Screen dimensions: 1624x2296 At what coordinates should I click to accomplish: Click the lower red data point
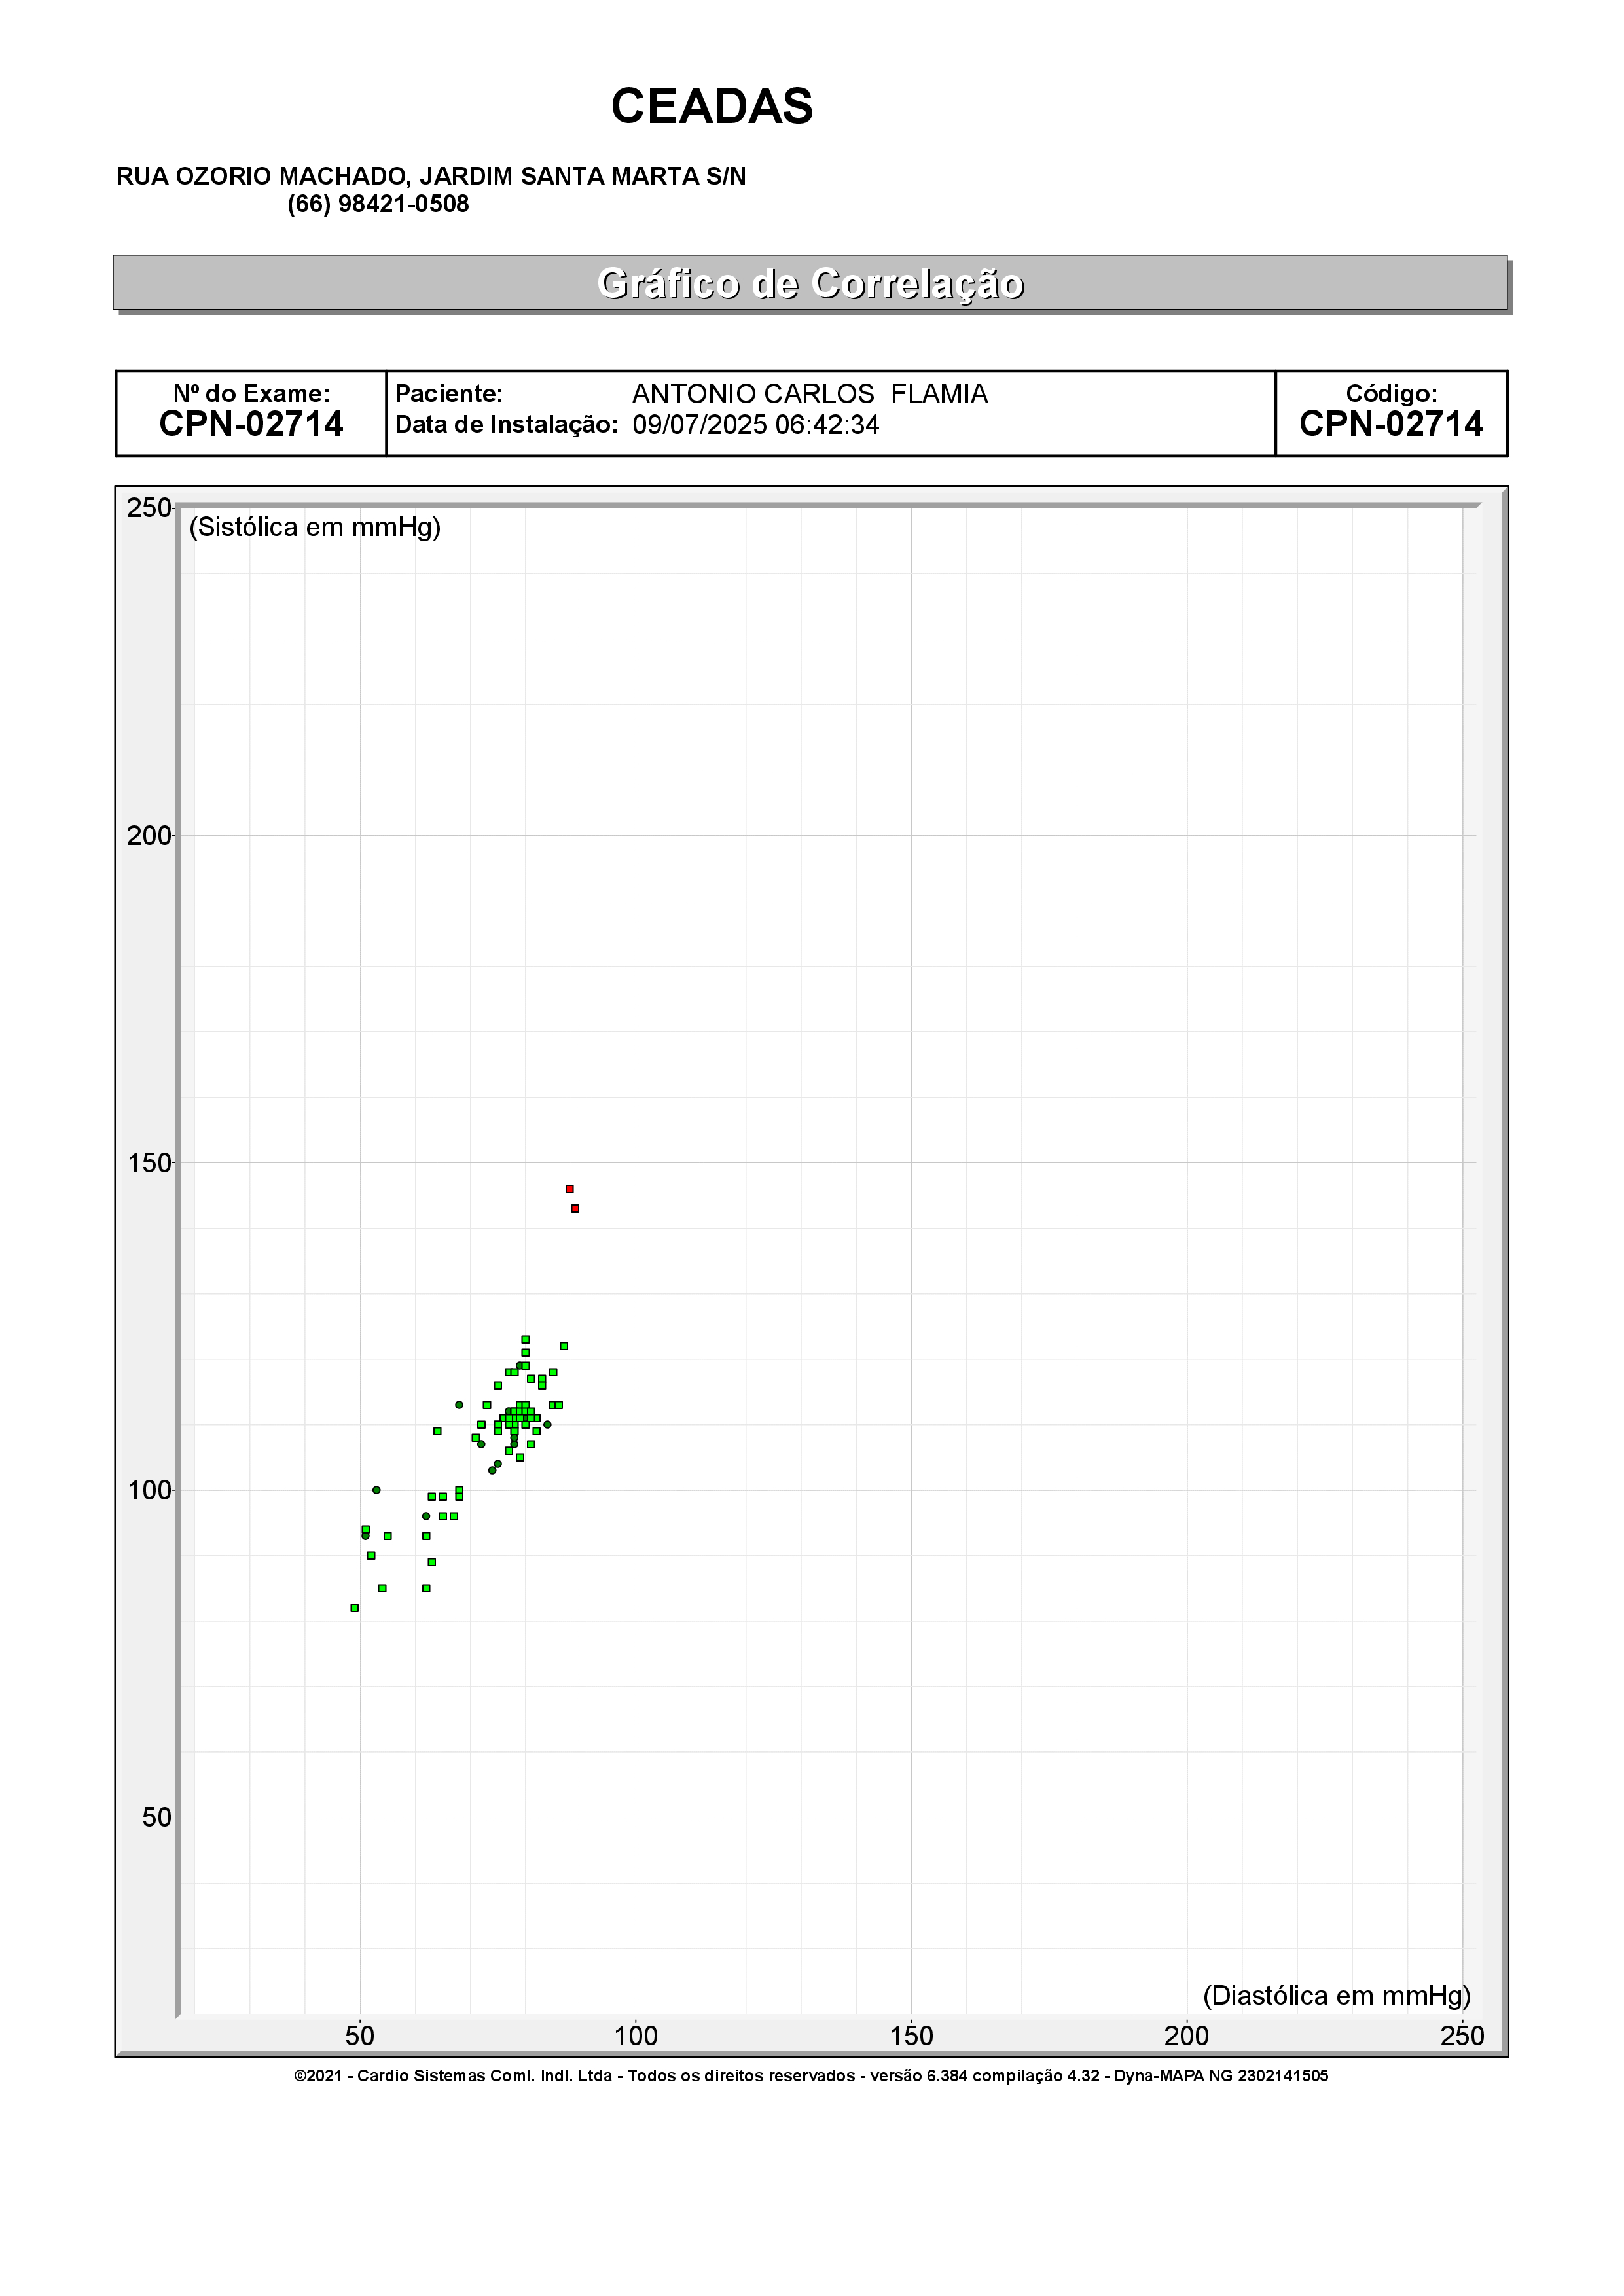click(x=575, y=1209)
